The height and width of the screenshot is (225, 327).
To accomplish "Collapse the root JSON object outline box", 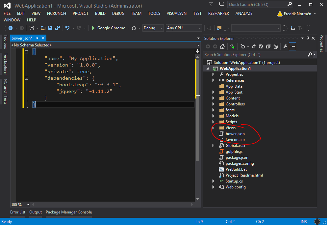I will pos(27,52).
